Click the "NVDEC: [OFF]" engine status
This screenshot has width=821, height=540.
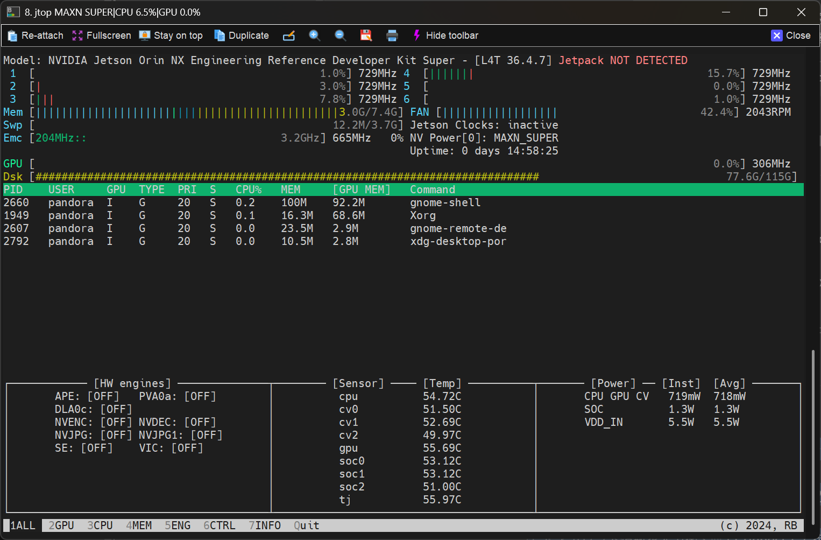178,422
